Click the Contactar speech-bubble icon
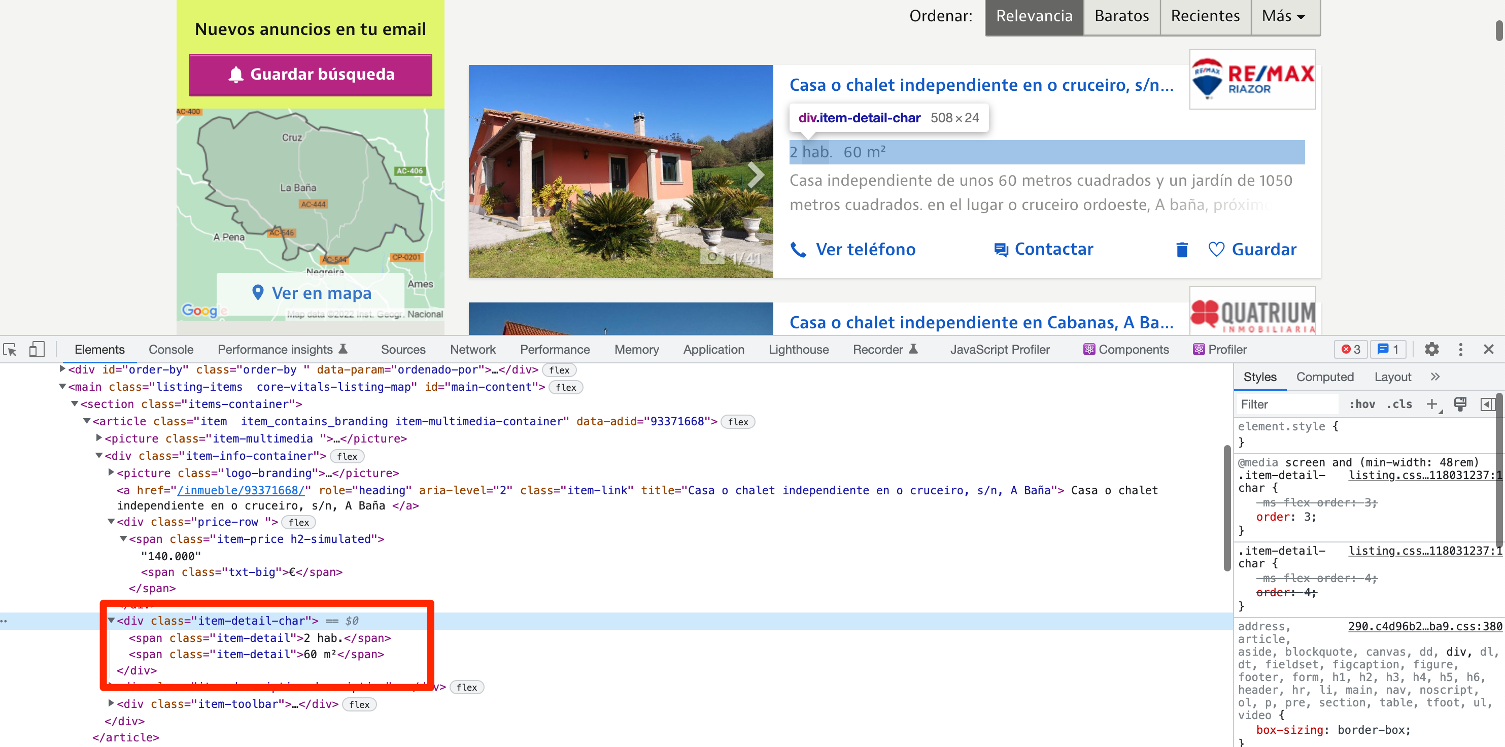The width and height of the screenshot is (1505, 747). (x=1001, y=249)
